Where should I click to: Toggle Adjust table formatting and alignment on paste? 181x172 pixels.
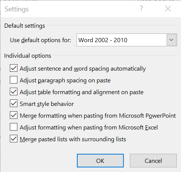coord(14,92)
